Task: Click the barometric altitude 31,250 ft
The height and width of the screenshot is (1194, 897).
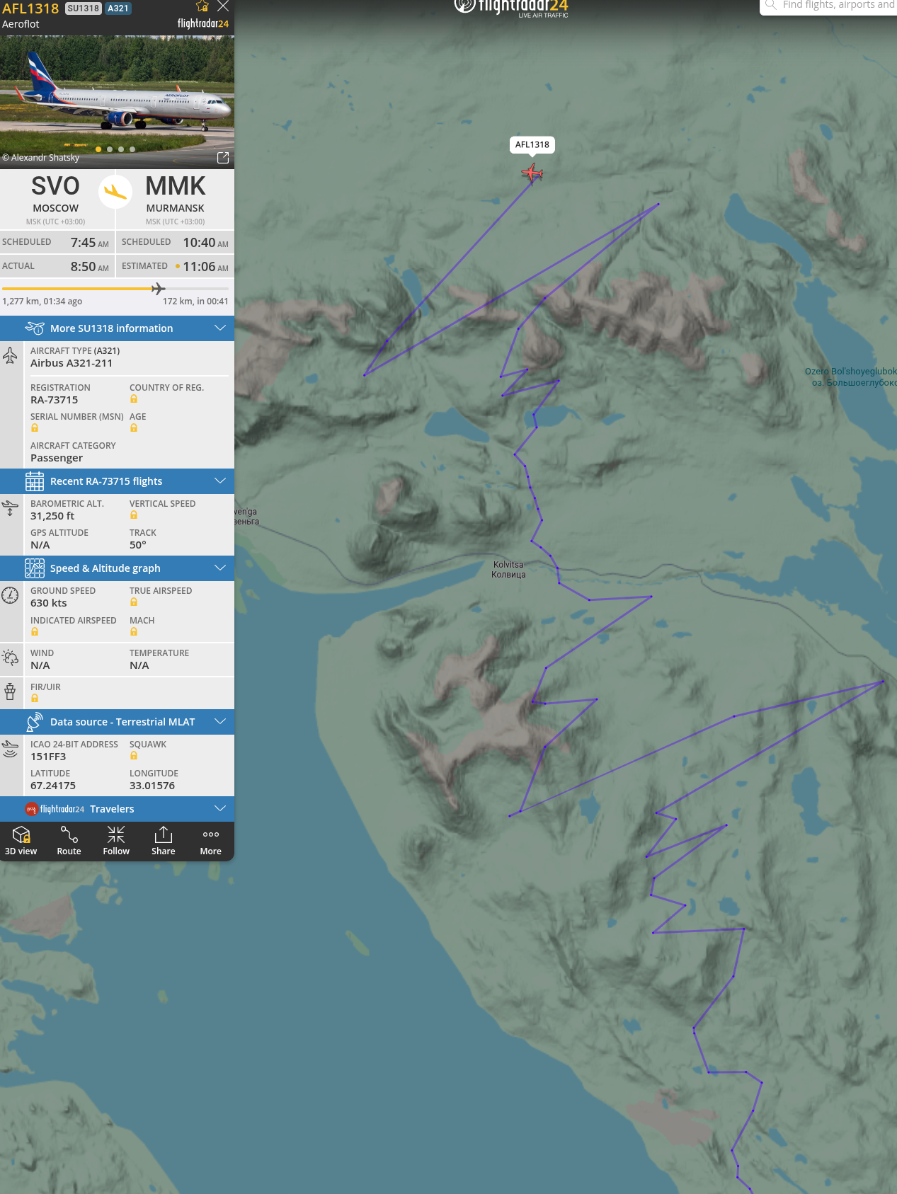Action: click(52, 516)
